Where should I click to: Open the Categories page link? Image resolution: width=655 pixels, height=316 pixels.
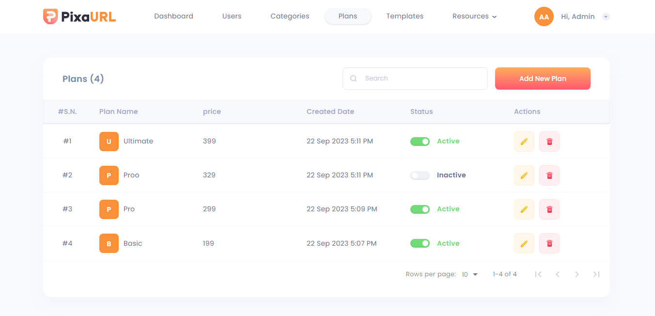click(x=290, y=16)
